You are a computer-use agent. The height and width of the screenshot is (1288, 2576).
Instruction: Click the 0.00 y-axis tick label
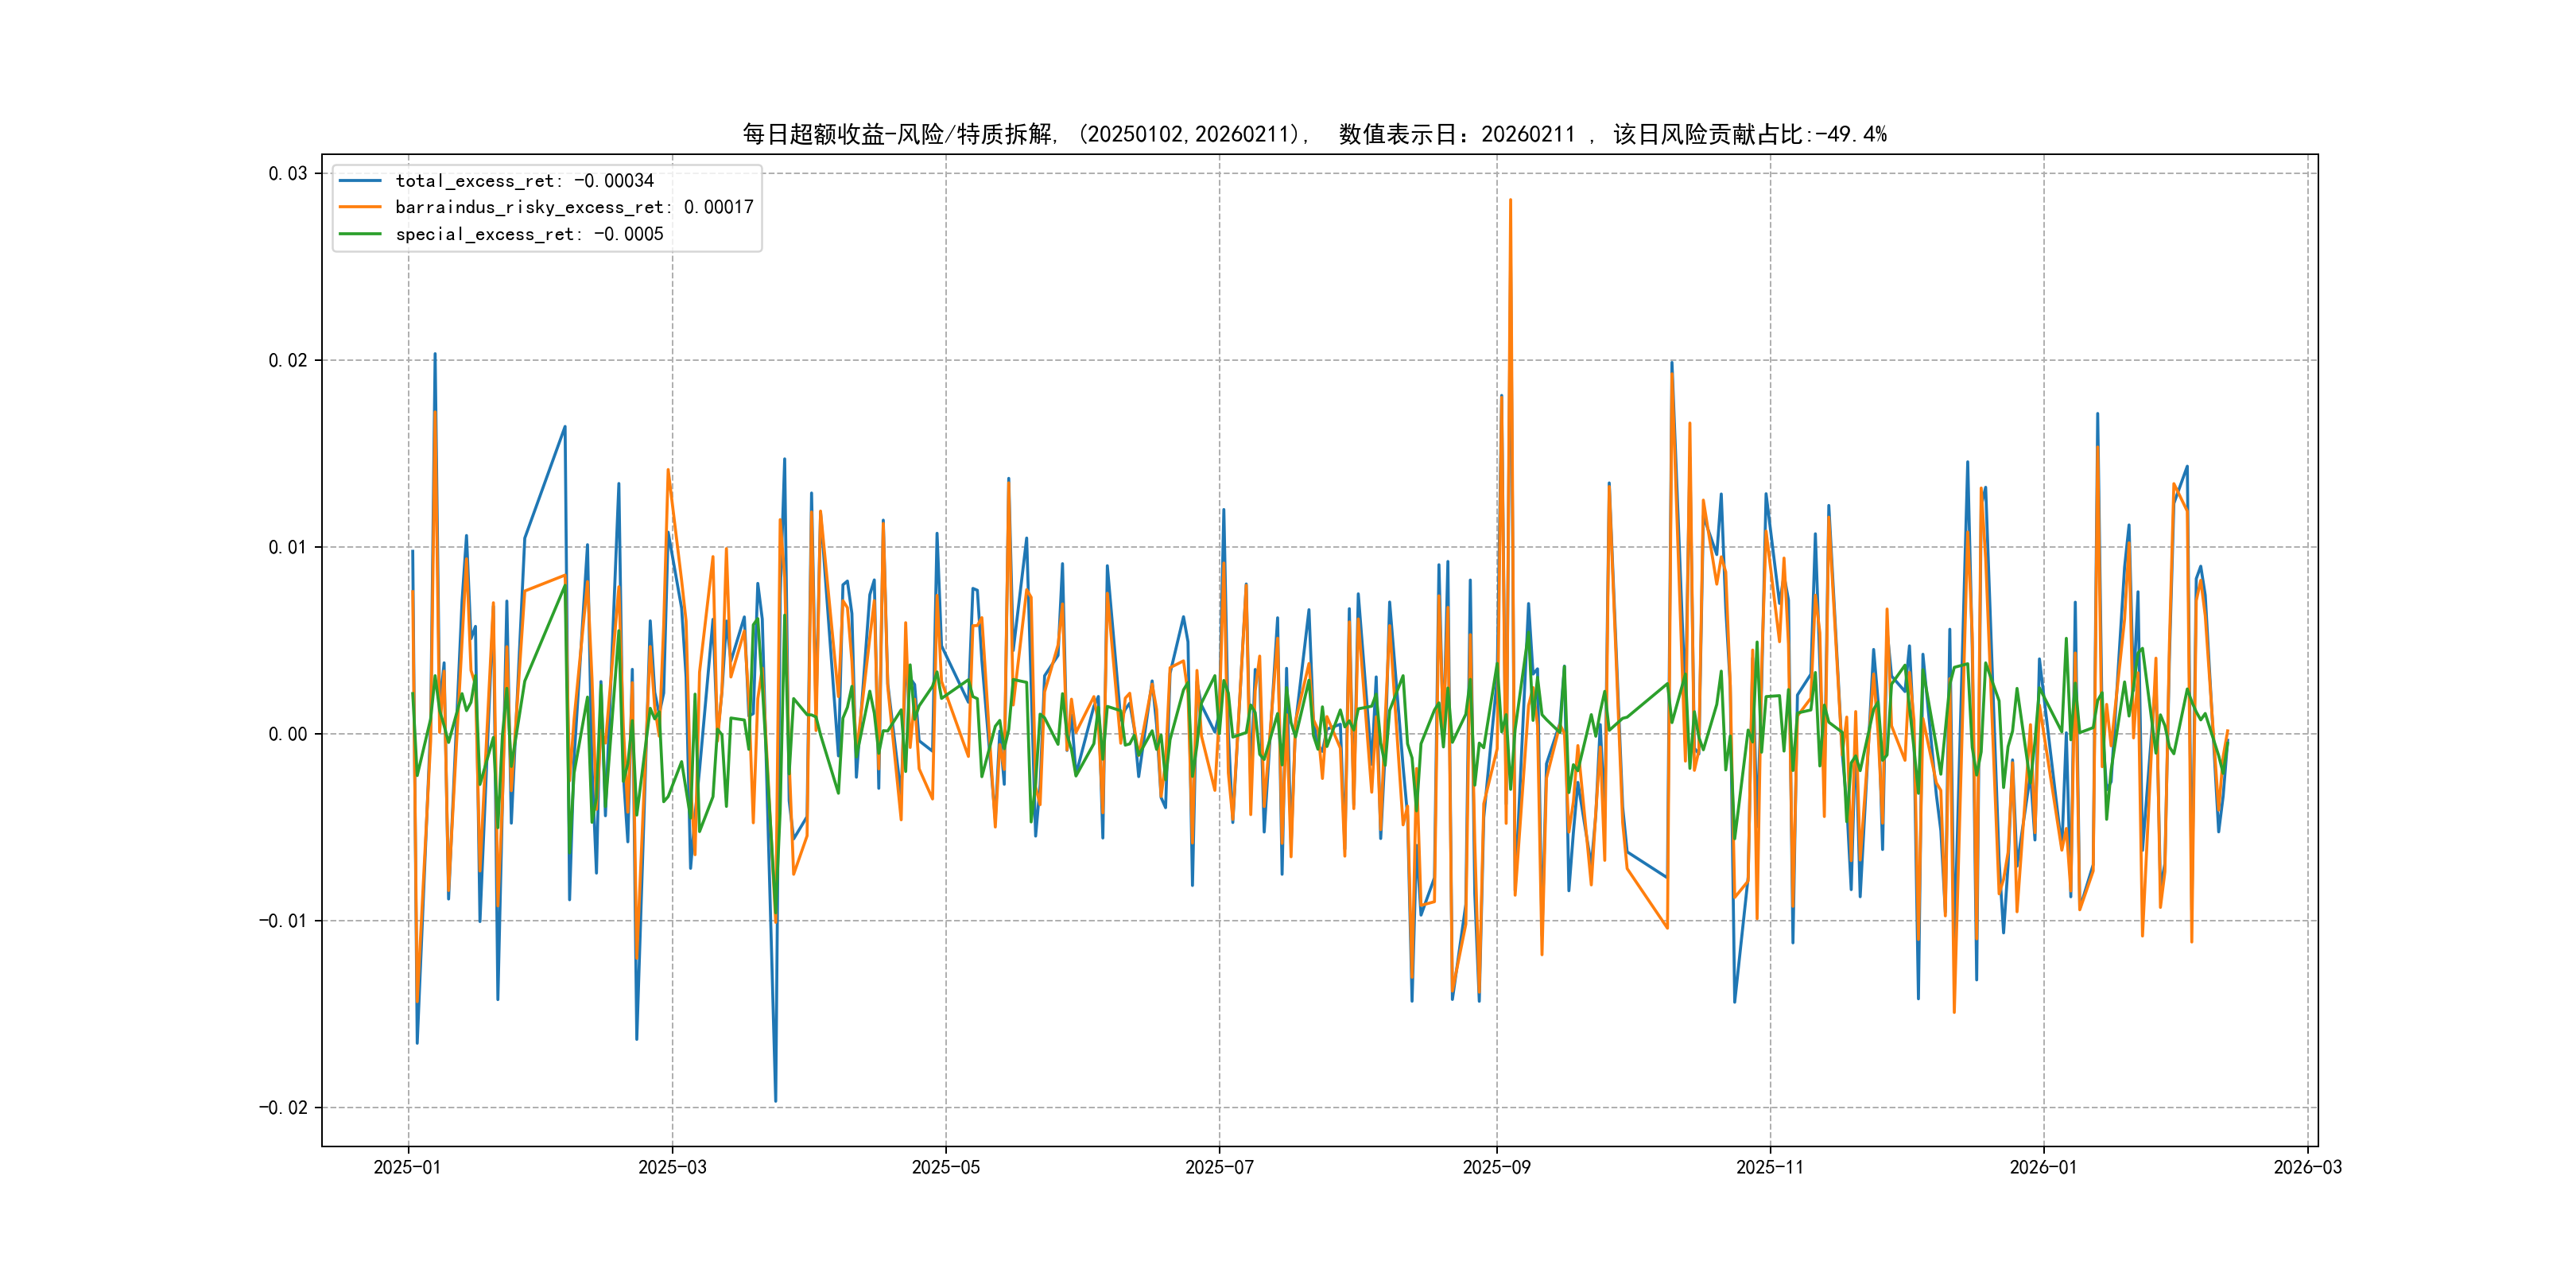(287, 734)
